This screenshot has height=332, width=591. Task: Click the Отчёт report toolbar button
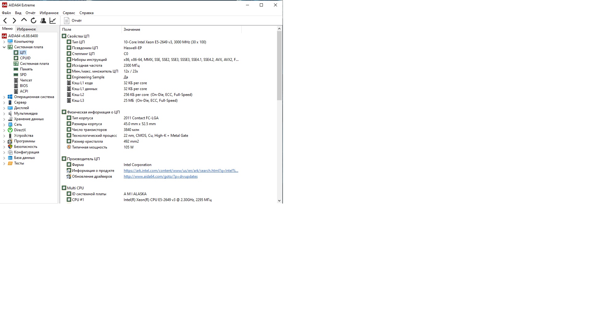pos(73,21)
